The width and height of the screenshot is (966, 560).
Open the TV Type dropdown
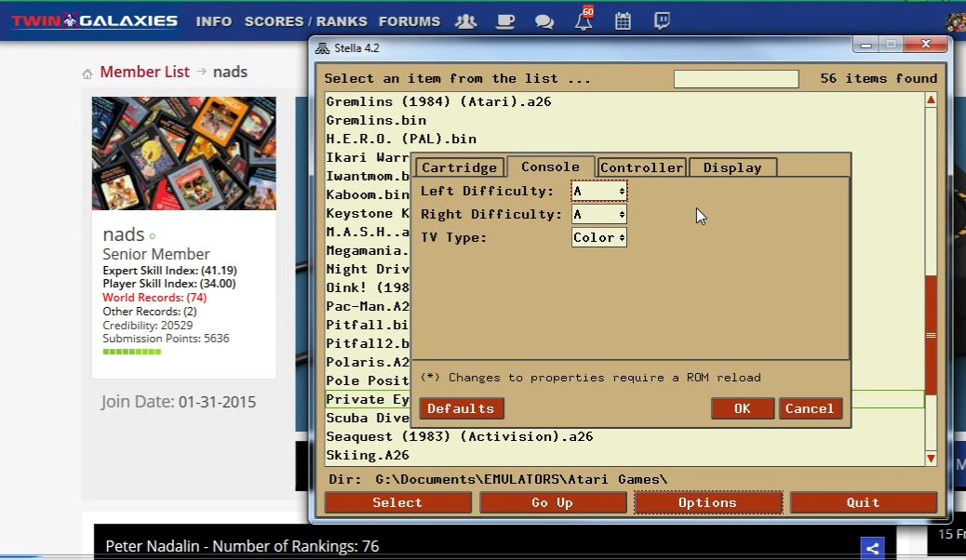[x=598, y=238]
